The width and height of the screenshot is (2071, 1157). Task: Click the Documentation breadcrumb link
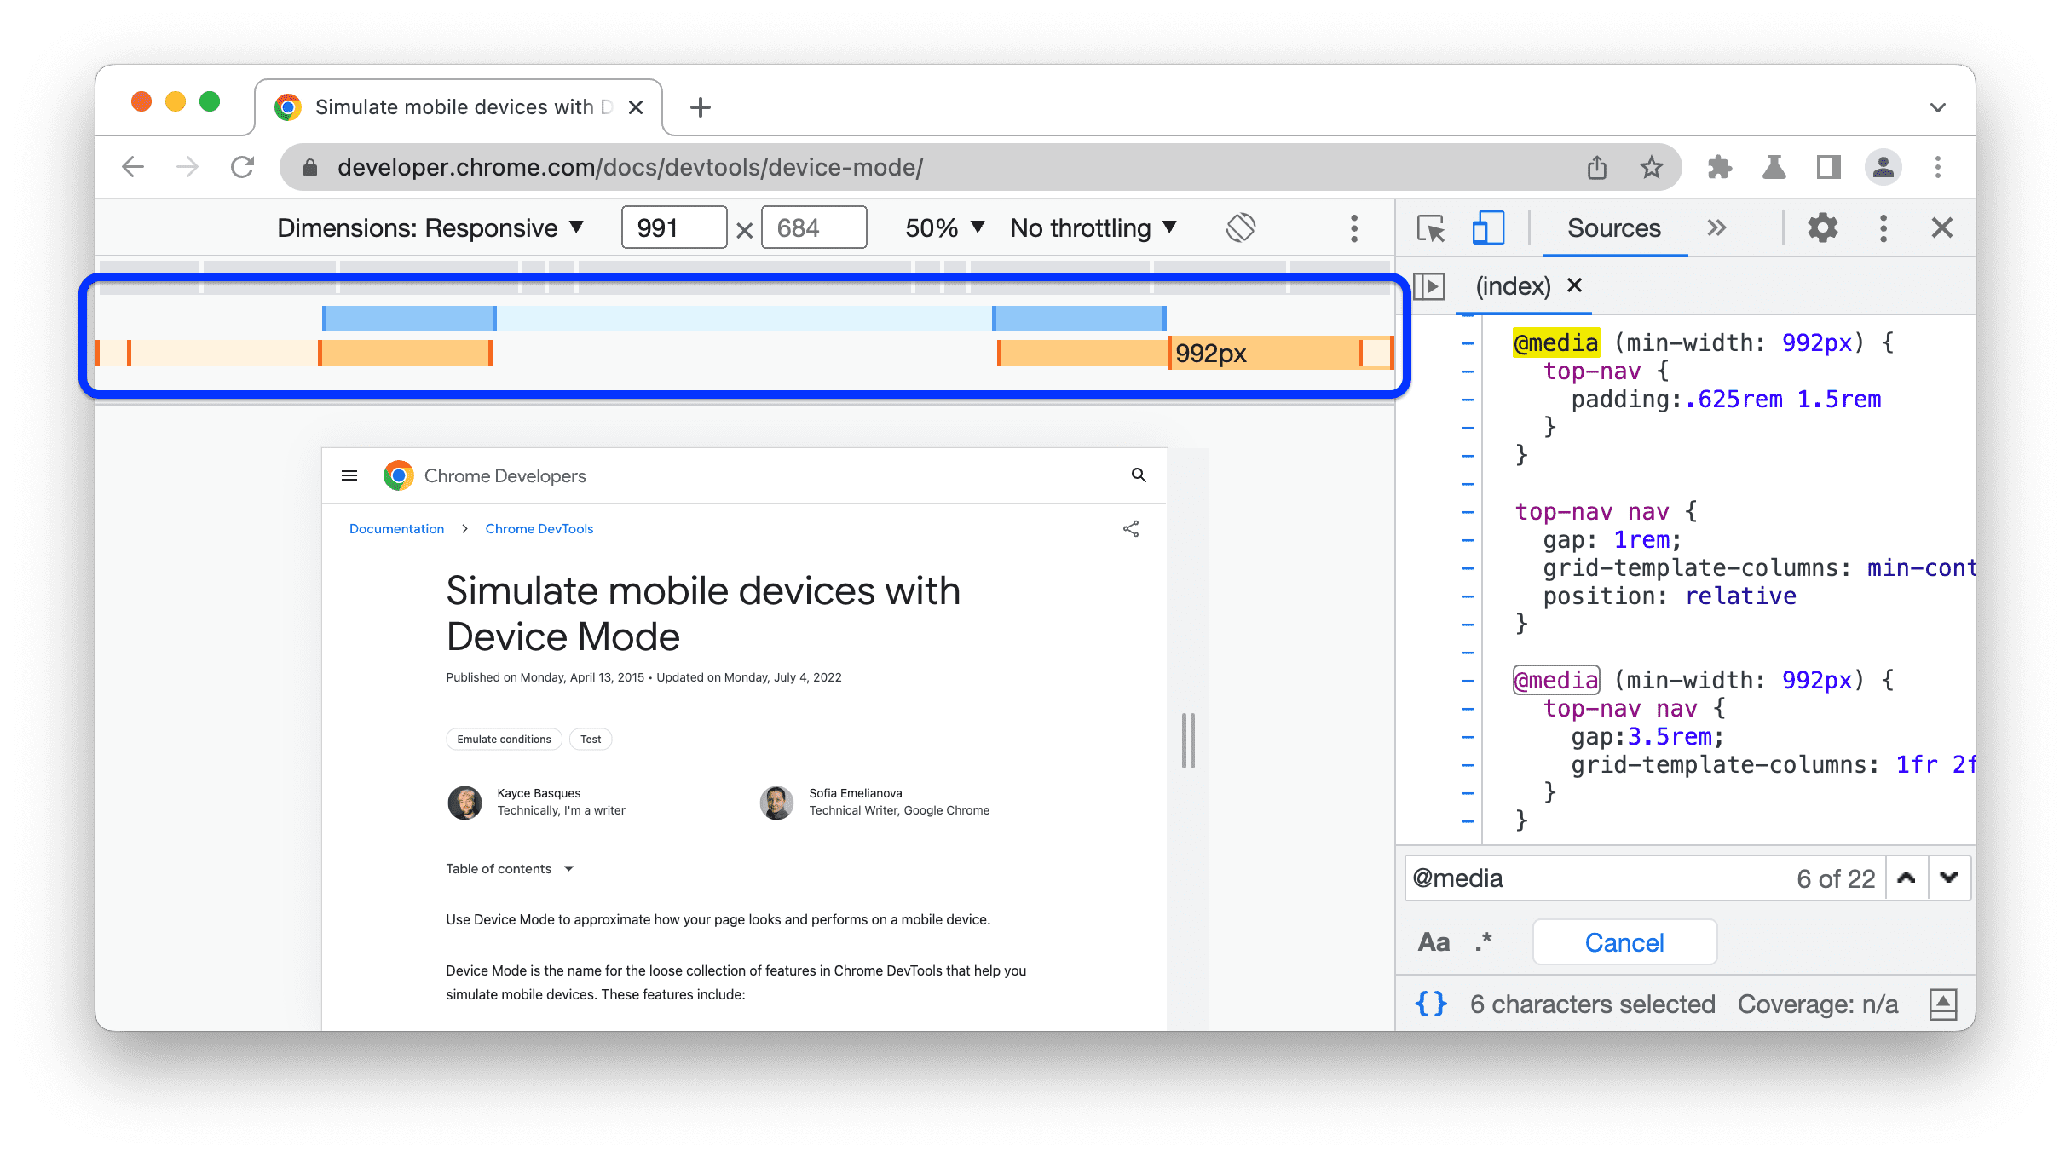(x=398, y=529)
